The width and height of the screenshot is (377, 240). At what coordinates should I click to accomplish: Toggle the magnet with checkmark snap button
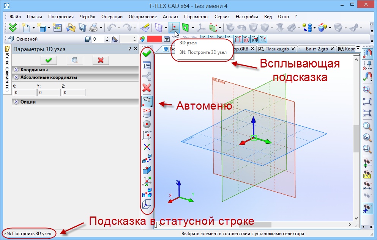click(367, 77)
